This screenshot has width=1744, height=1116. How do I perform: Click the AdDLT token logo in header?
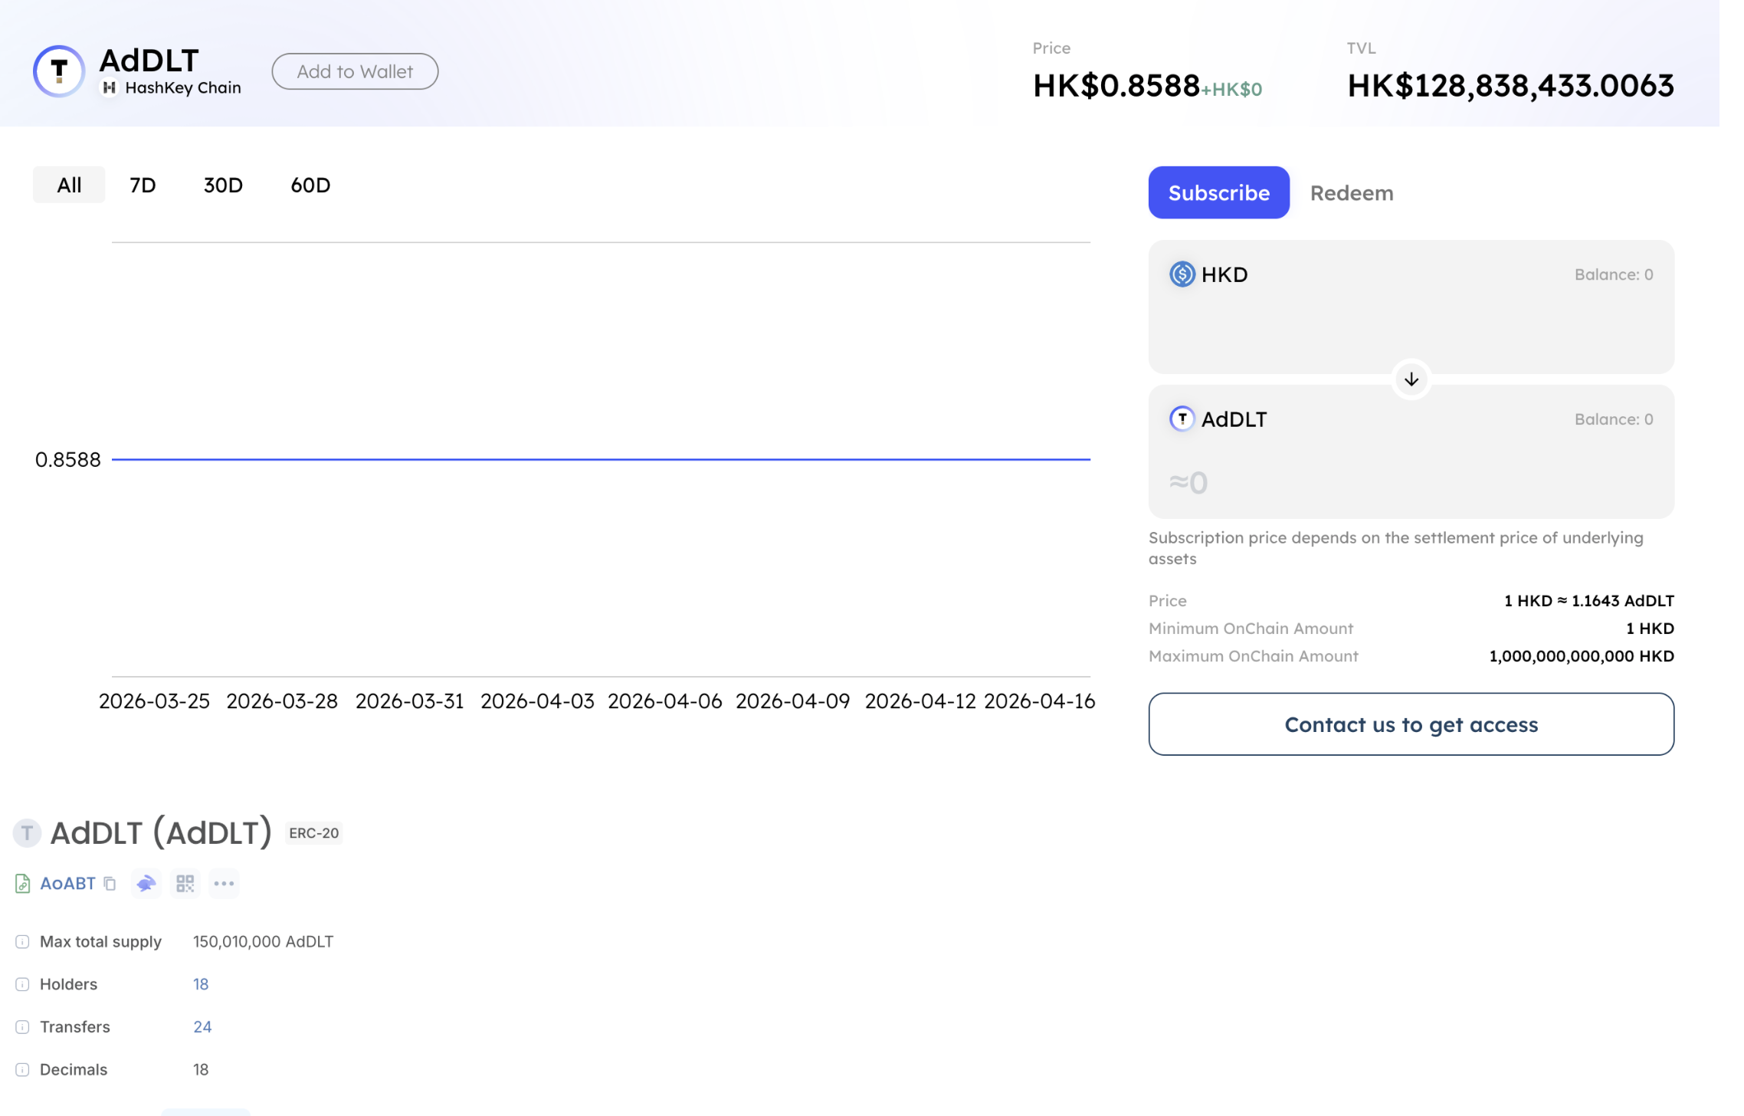(59, 71)
